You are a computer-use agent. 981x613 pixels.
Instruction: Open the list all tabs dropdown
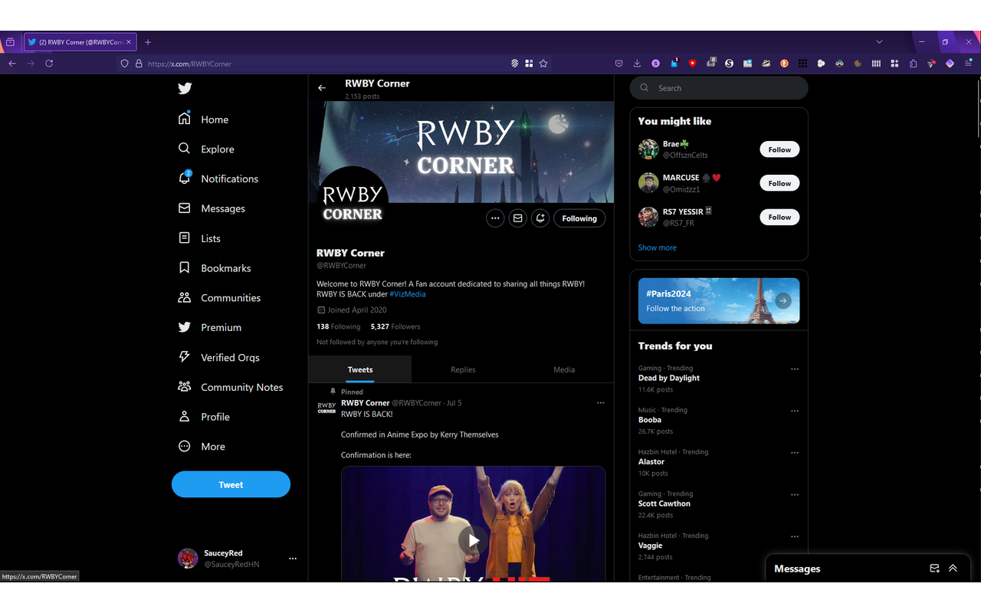879,42
